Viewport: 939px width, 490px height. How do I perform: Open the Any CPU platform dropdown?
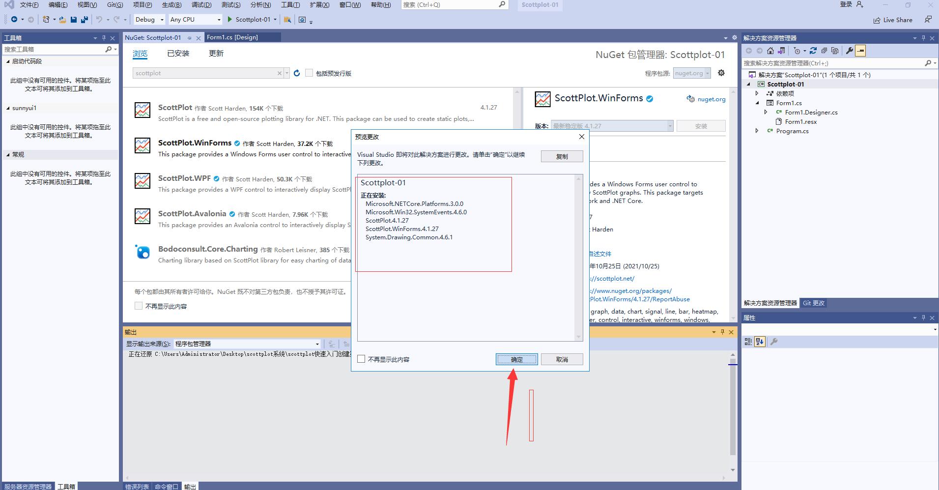(x=196, y=20)
